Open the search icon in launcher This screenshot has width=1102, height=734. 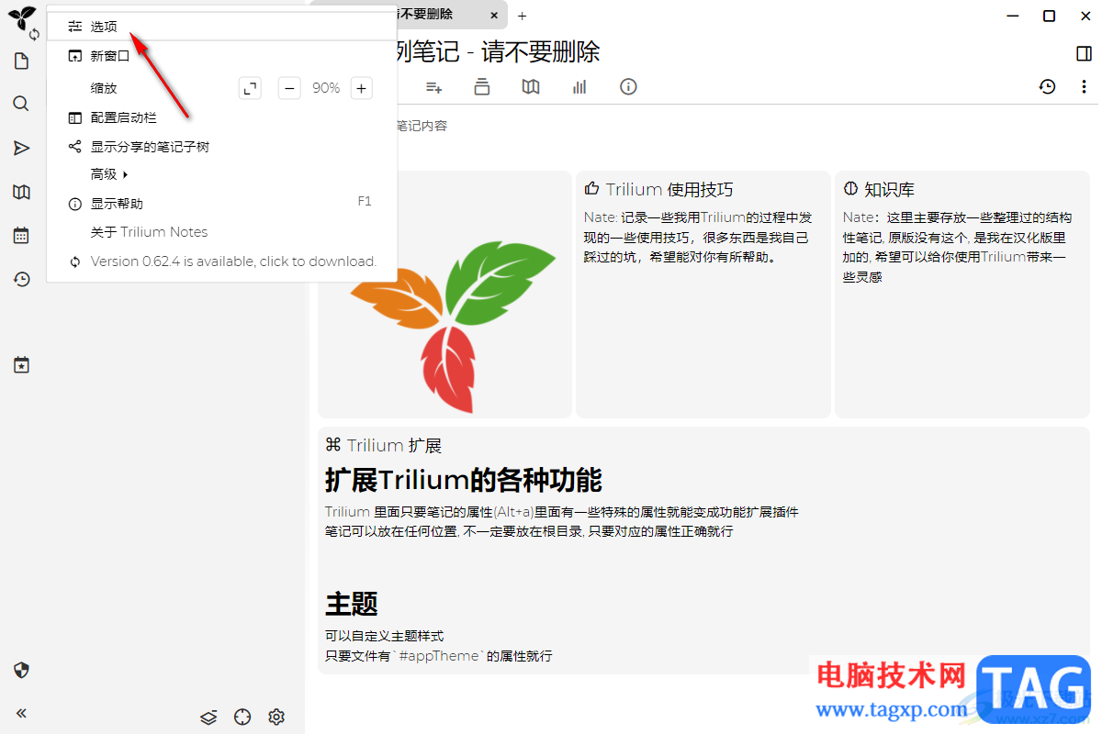(21, 104)
